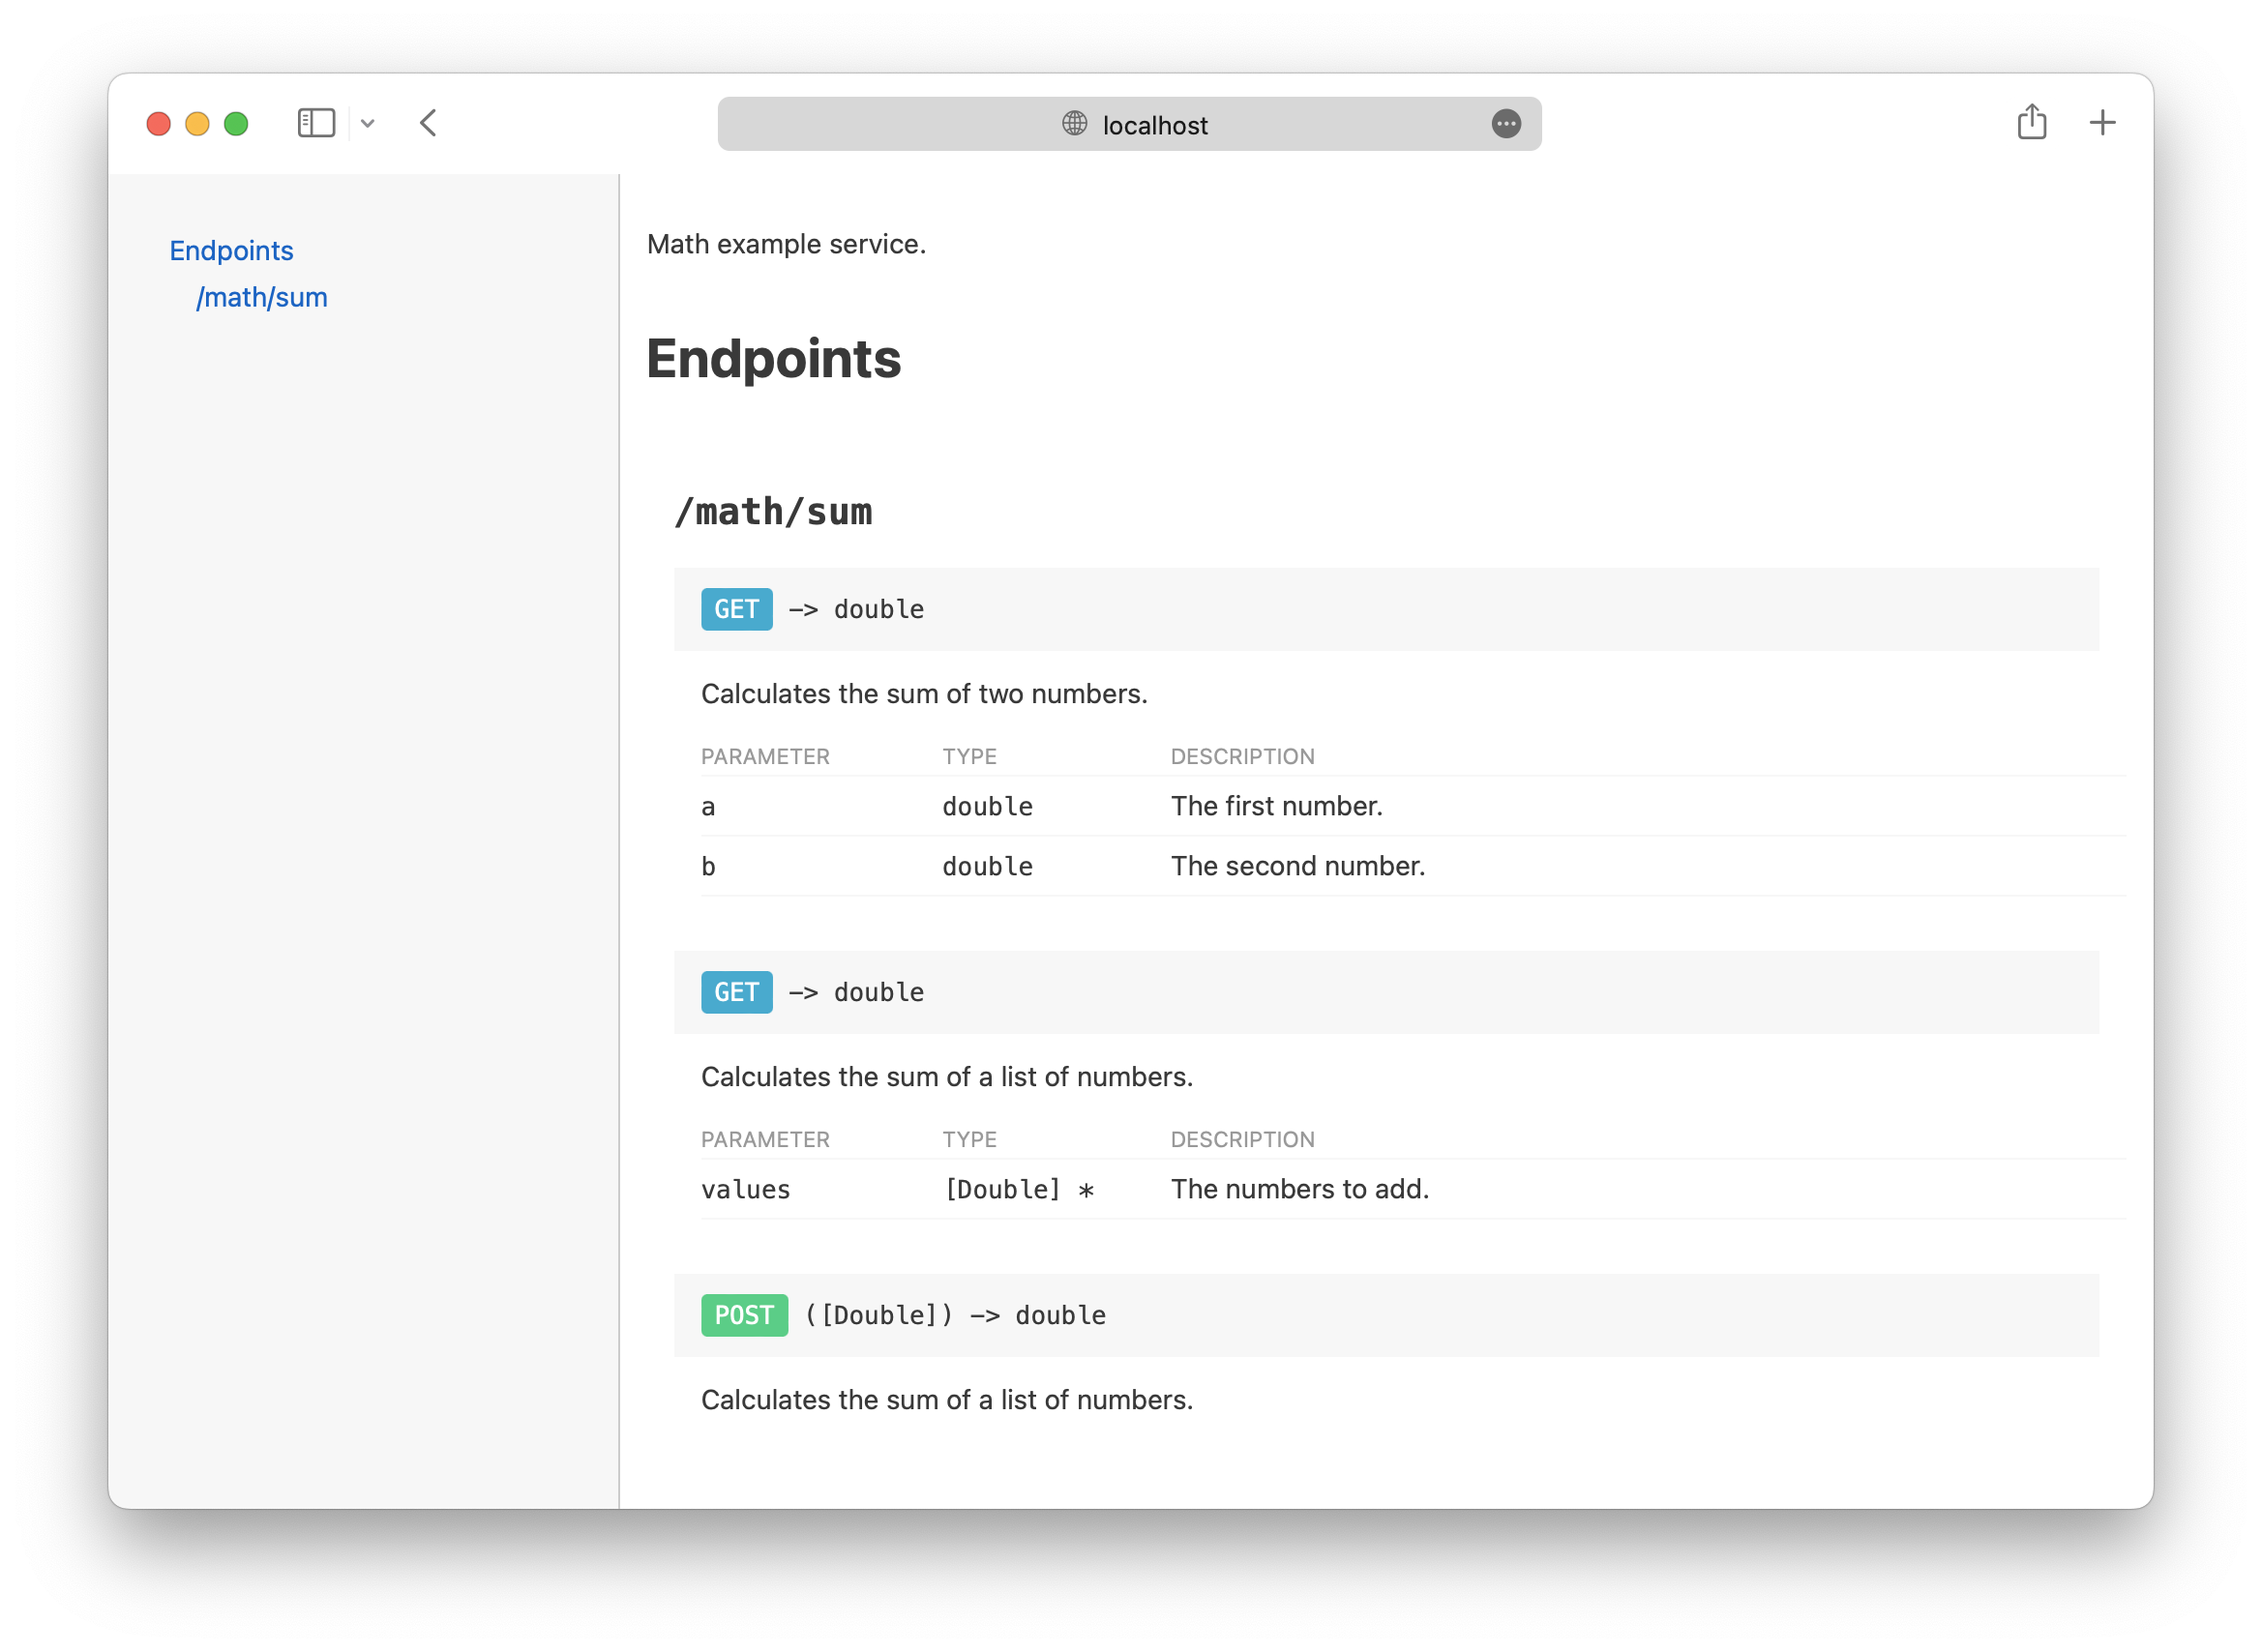Screen dimensions: 2262x1652
Task: Click the /math/sum section heading
Action: point(773,512)
